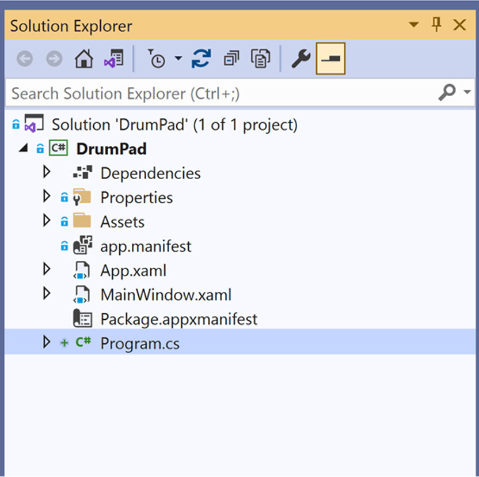This screenshot has height=477, width=479.
Task: Expand the Assets folder
Action: pos(47,220)
